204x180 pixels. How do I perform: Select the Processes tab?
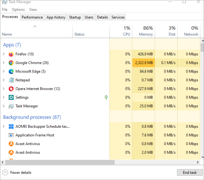[10, 17]
